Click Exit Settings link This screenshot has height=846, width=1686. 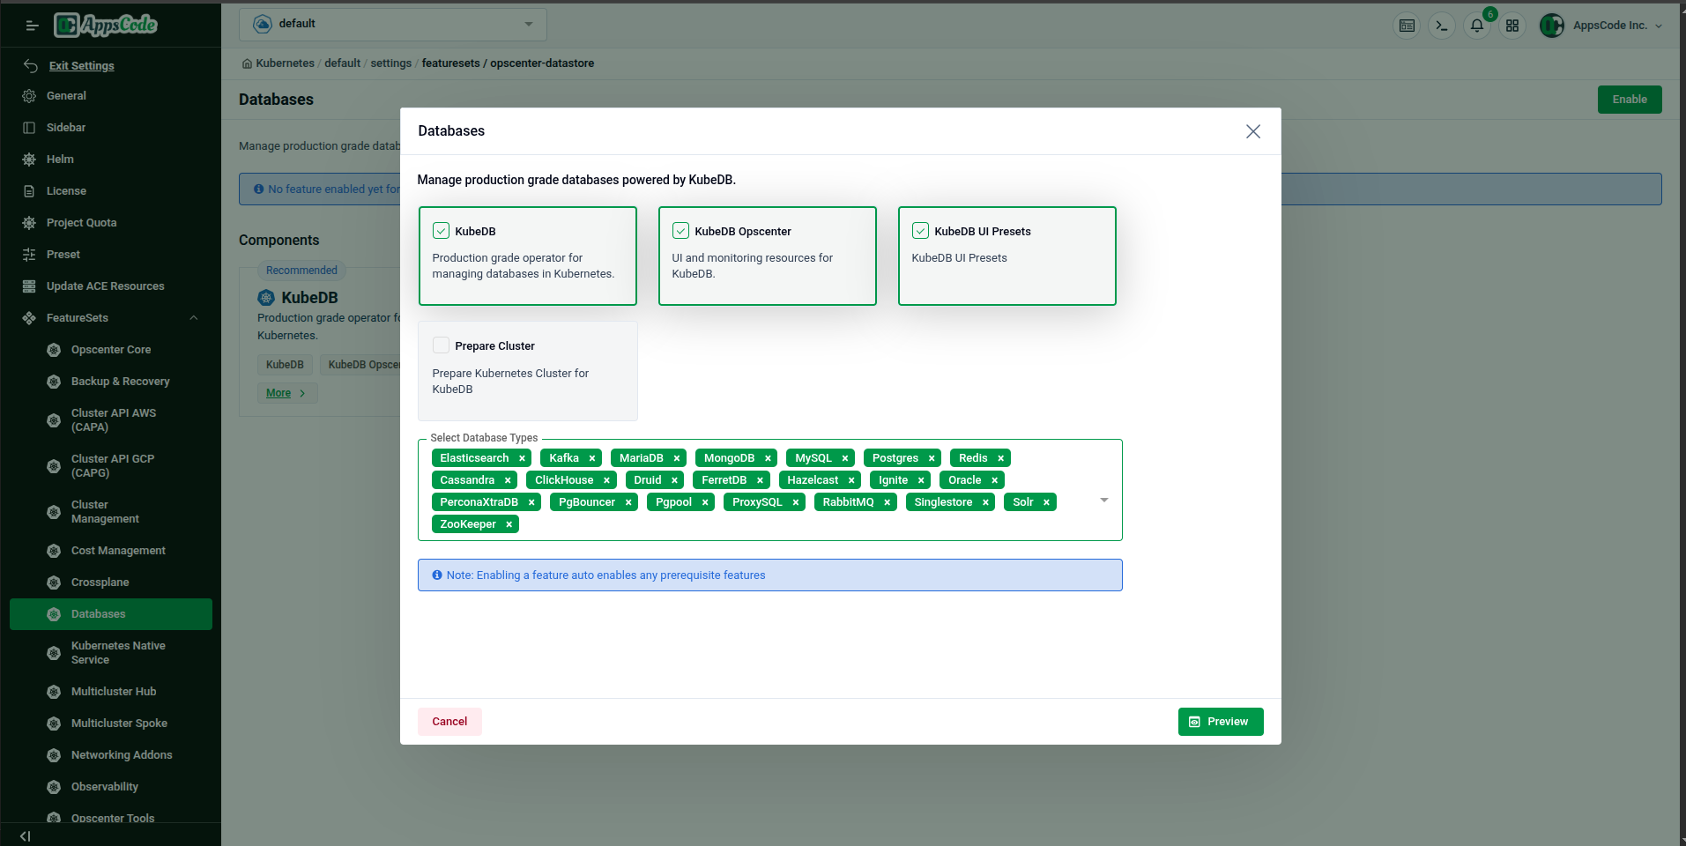[x=82, y=65]
